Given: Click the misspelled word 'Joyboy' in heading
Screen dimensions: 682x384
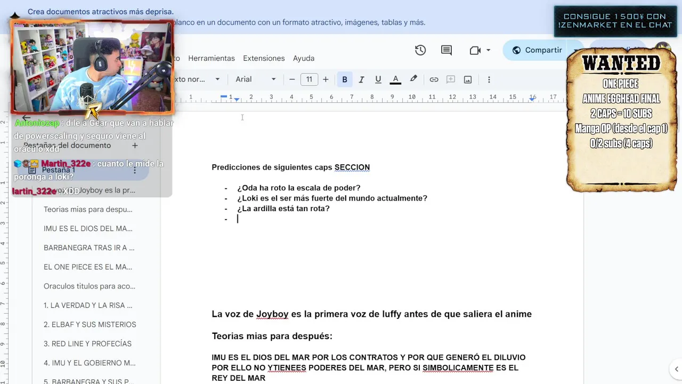Looking at the screenshot, I should pyautogui.click(x=272, y=314).
